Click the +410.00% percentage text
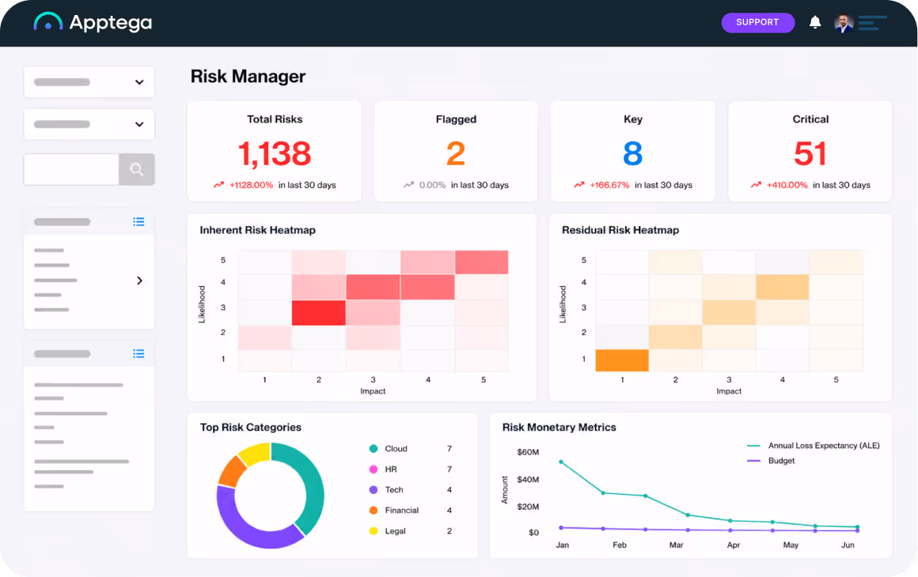918x577 pixels. [x=787, y=185]
